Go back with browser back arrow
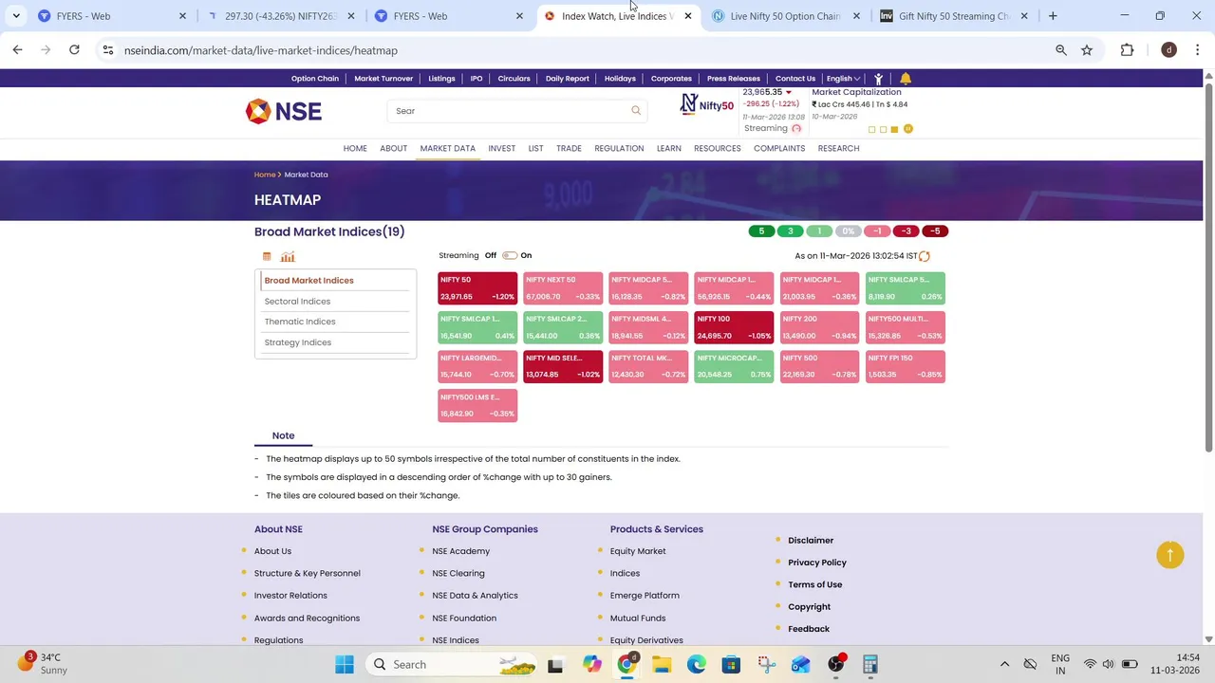Viewport: 1215px width, 683px height. [x=18, y=50]
